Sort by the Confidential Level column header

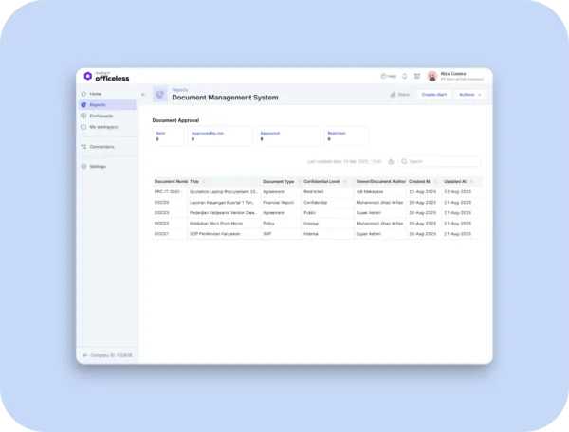(x=322, y=181)
